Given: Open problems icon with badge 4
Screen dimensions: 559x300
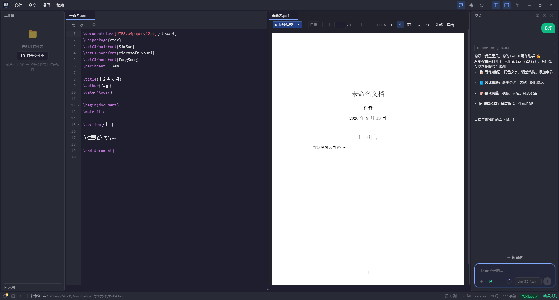Looking at the screenshot, I should (x=6, y=296).
